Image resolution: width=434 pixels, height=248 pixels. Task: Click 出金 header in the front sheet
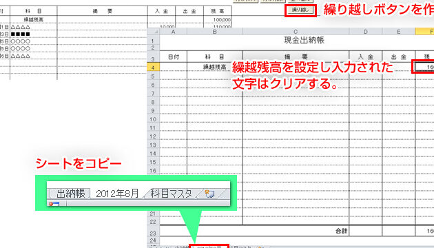[x=399, y=57]
